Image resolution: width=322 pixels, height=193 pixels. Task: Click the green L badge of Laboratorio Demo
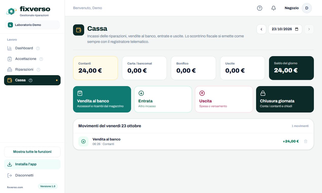tap(10, 25)
